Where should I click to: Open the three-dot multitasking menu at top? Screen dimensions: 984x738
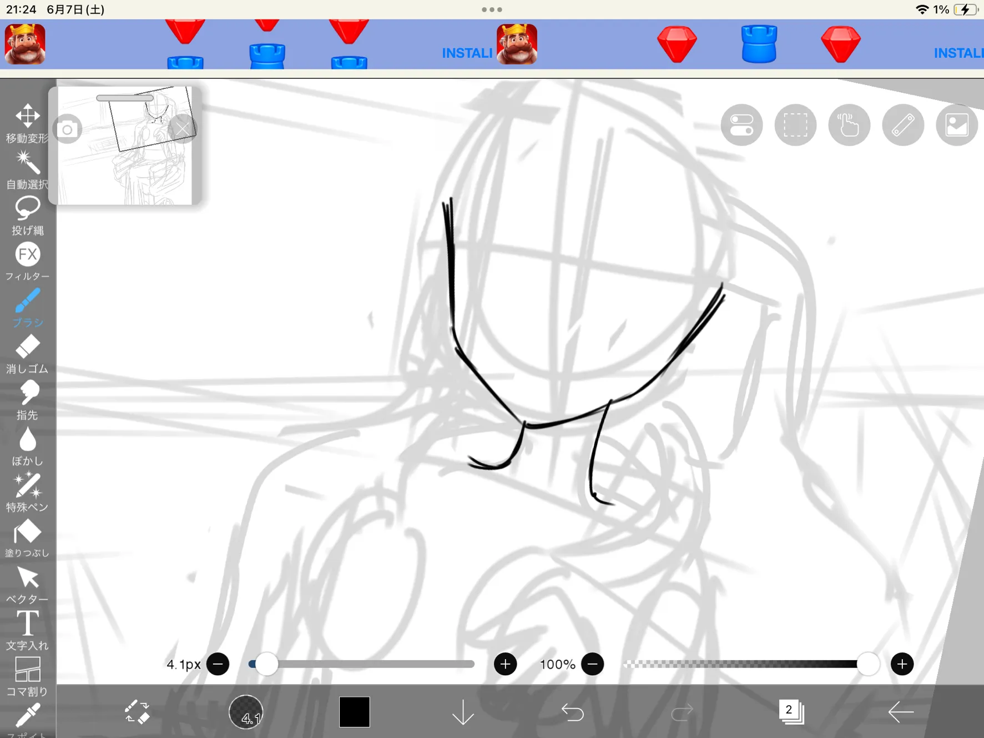click(x=492, y=9)
